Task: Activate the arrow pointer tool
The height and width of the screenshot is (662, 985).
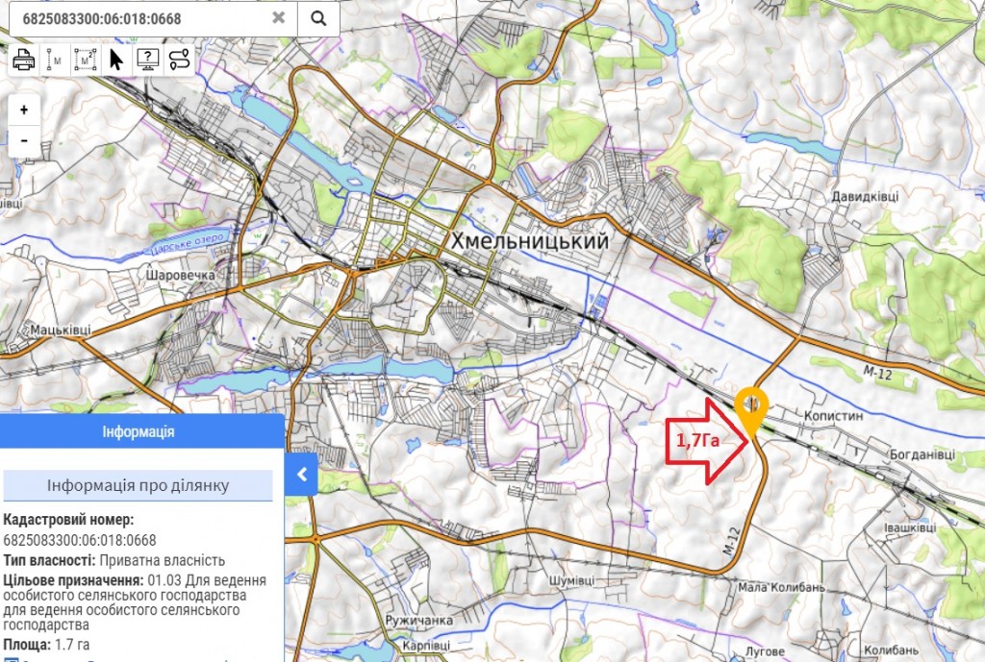Action: coord(116,60)
